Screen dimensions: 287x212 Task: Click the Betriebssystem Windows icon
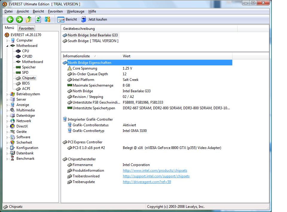click(x=13, y=94)
